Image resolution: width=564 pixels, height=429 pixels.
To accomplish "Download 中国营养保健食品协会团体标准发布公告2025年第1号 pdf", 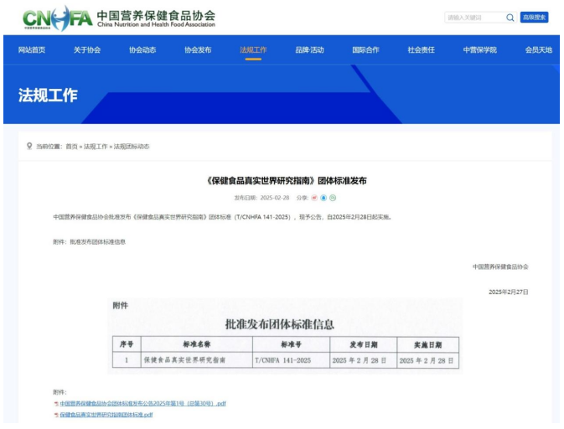I will 142,404.
